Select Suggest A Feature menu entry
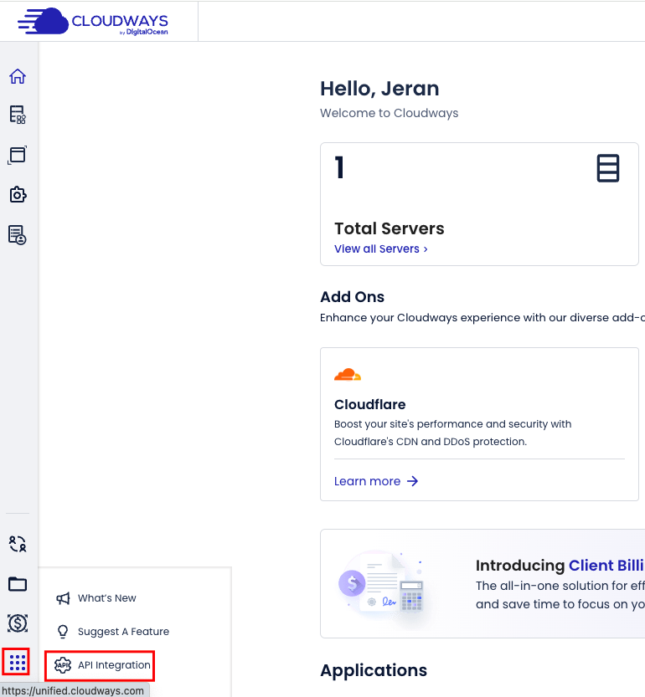The width and height of the screenshot is (645, 697). 123,632
